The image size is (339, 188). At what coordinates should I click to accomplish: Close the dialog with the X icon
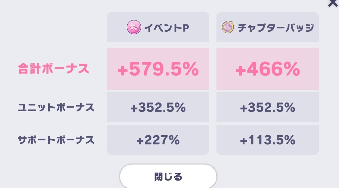[x=333, y=3]
